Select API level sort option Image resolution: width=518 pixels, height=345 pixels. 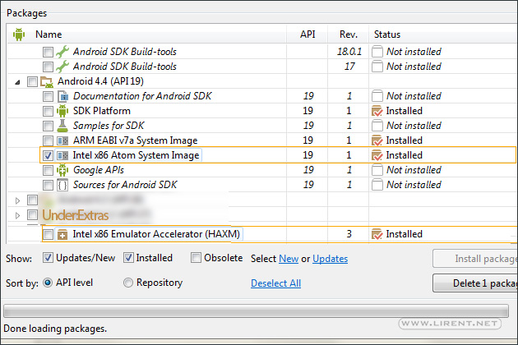coord(48,283)
